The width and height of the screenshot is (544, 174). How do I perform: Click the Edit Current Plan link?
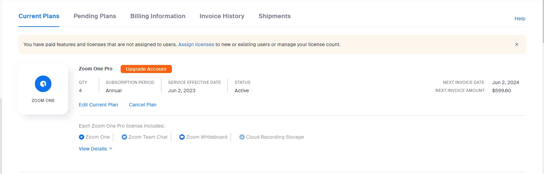98,105
